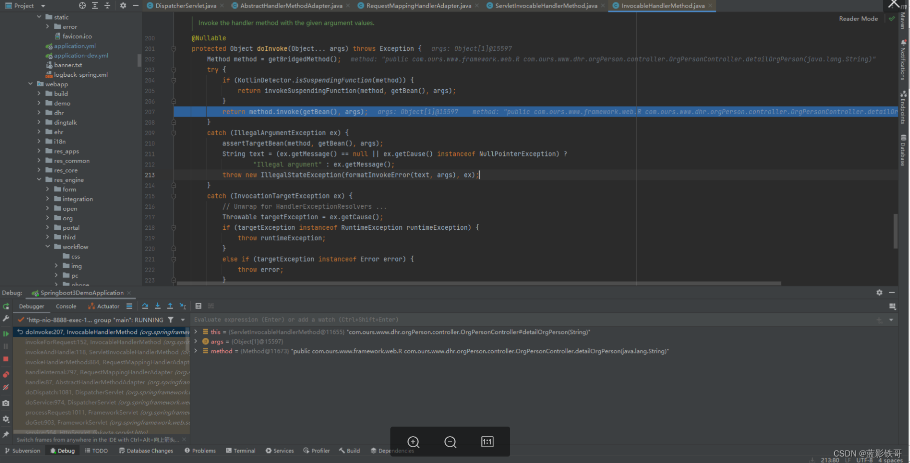The height and width of the screenshot is (463, 910).
Task: Open application-dev.yml file
Action: (x=81, y=55)
